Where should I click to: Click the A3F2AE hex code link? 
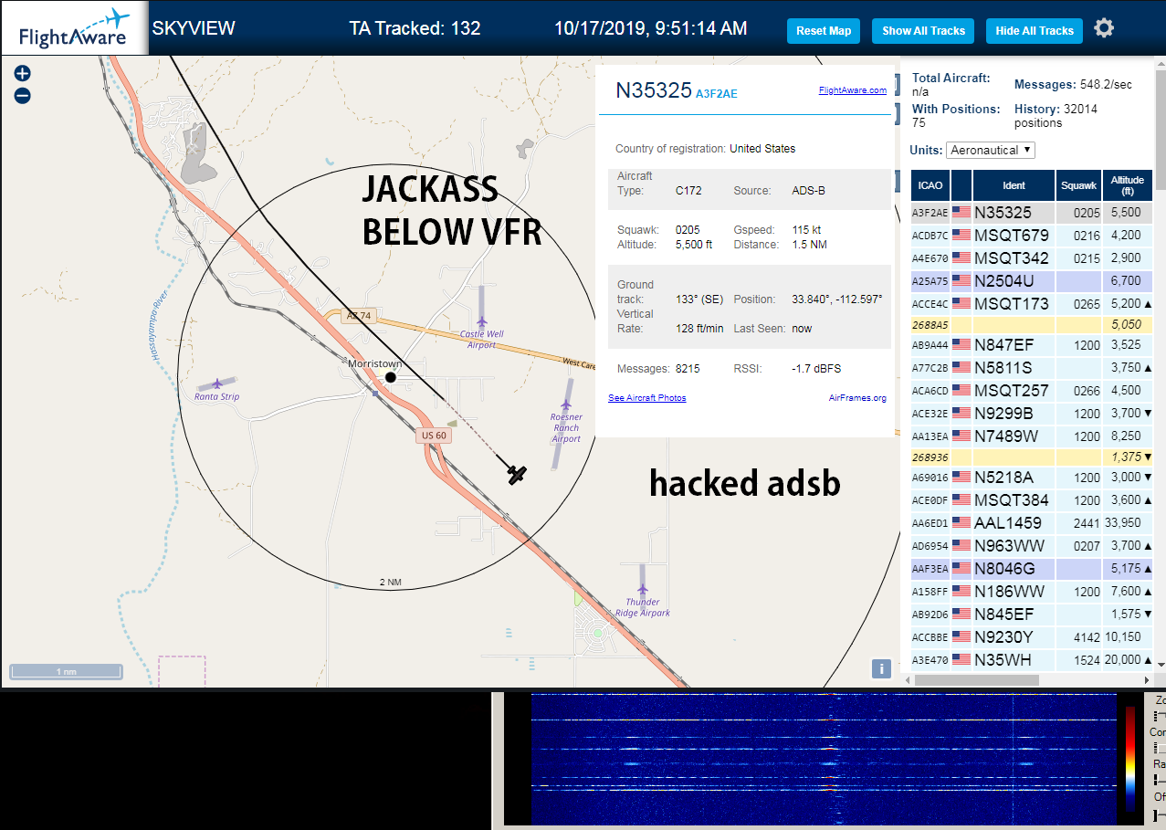coord(717,93)
